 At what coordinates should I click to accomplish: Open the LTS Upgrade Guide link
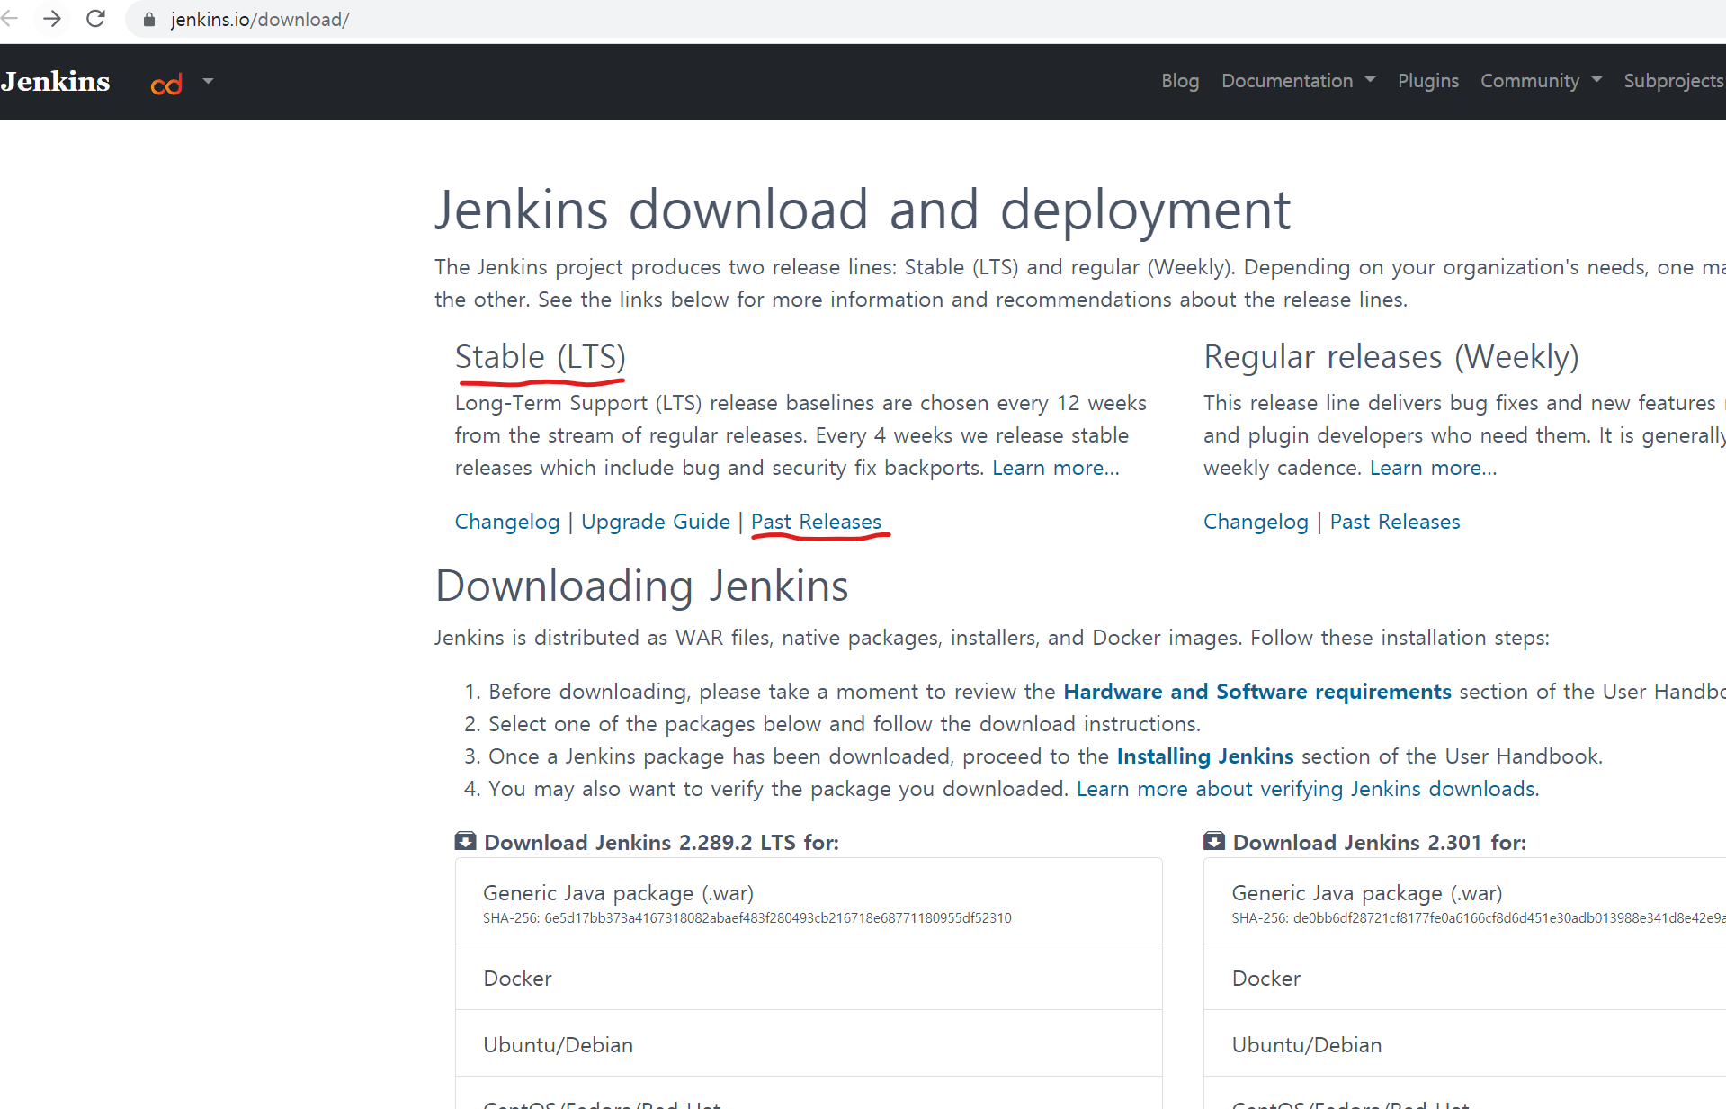656,522
